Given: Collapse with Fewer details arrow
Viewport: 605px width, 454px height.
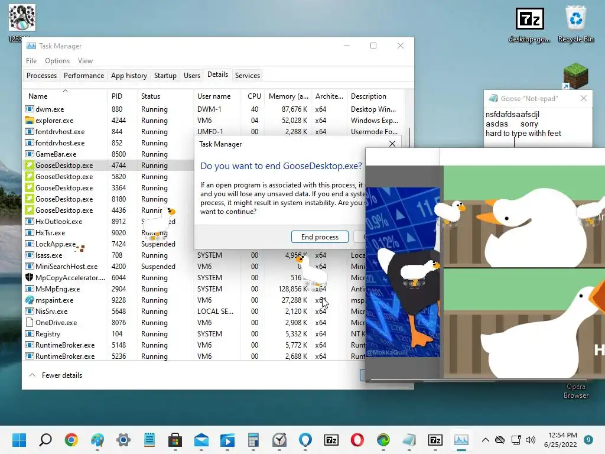Looking at the screenshot, I should [x=32, y=375].
